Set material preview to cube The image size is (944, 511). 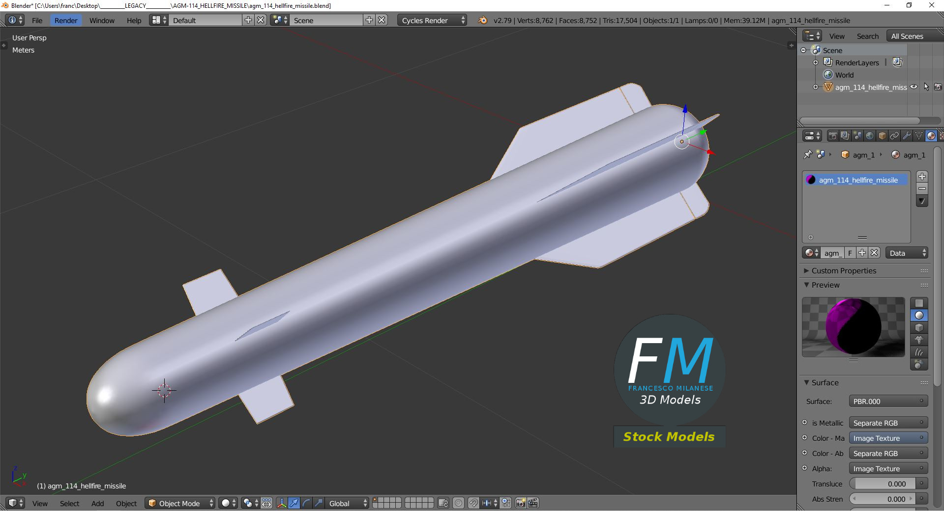coord(919,327)
